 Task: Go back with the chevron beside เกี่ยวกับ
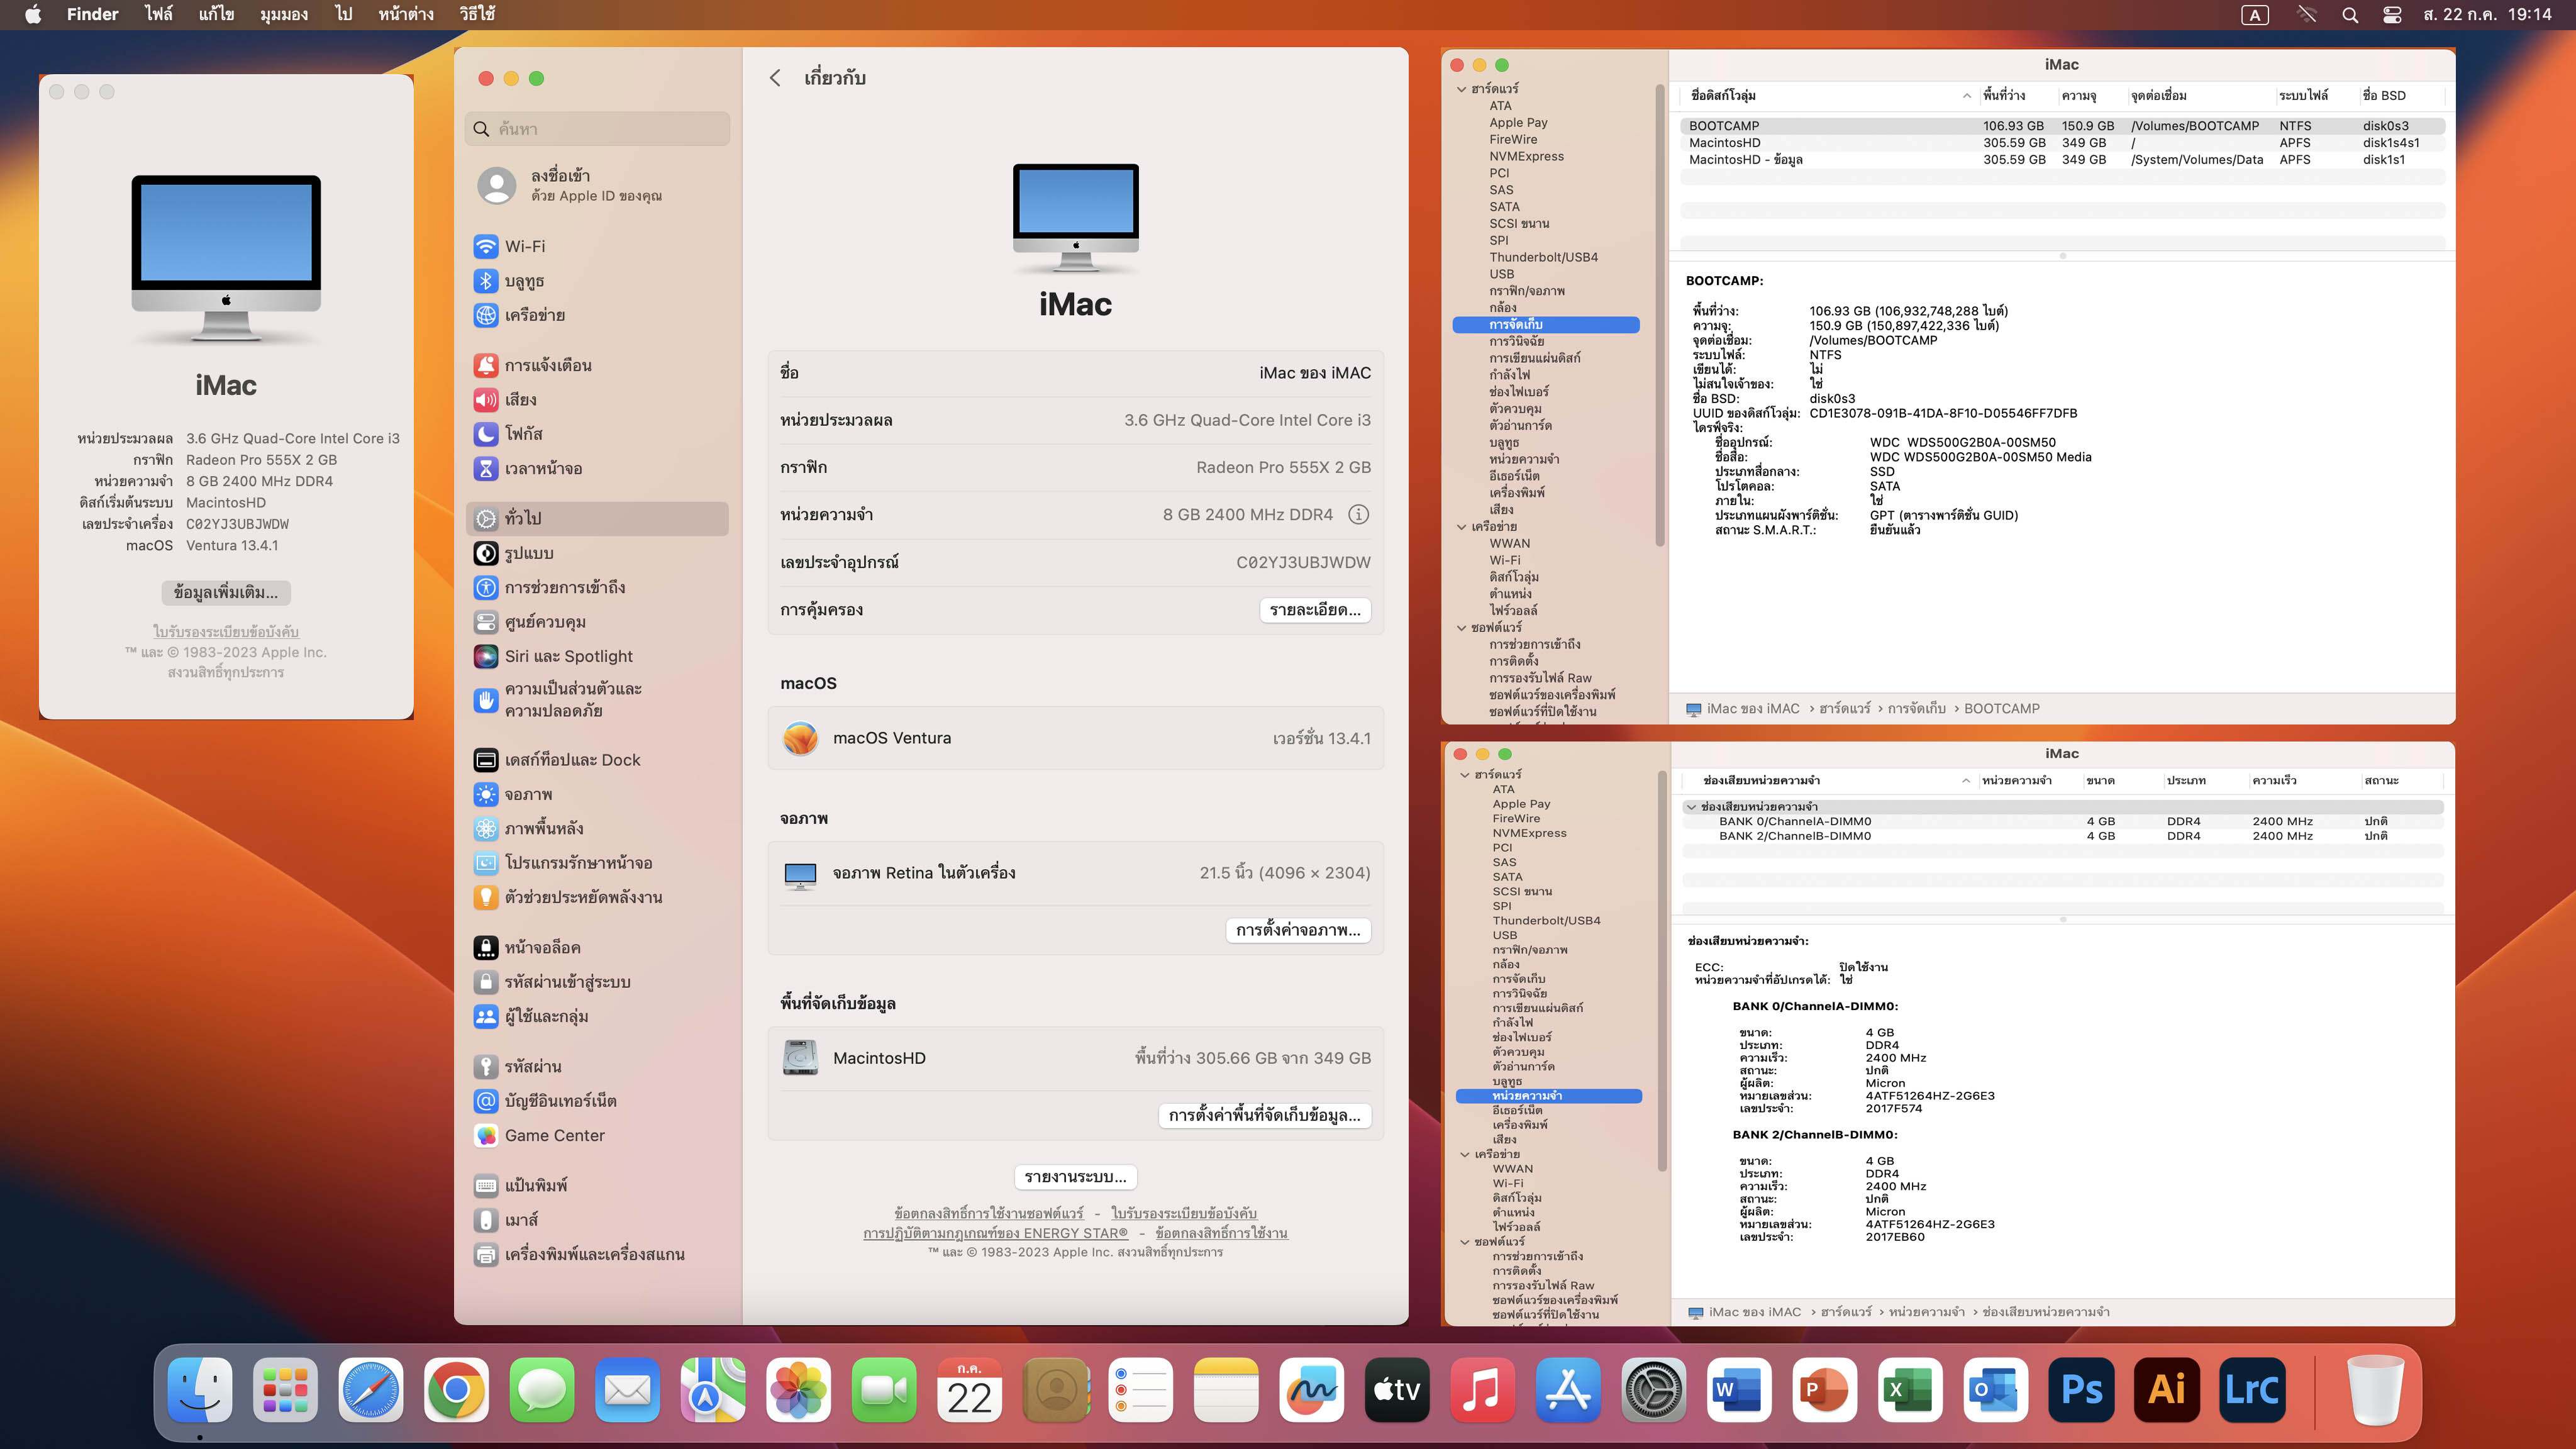click(775, 78)
